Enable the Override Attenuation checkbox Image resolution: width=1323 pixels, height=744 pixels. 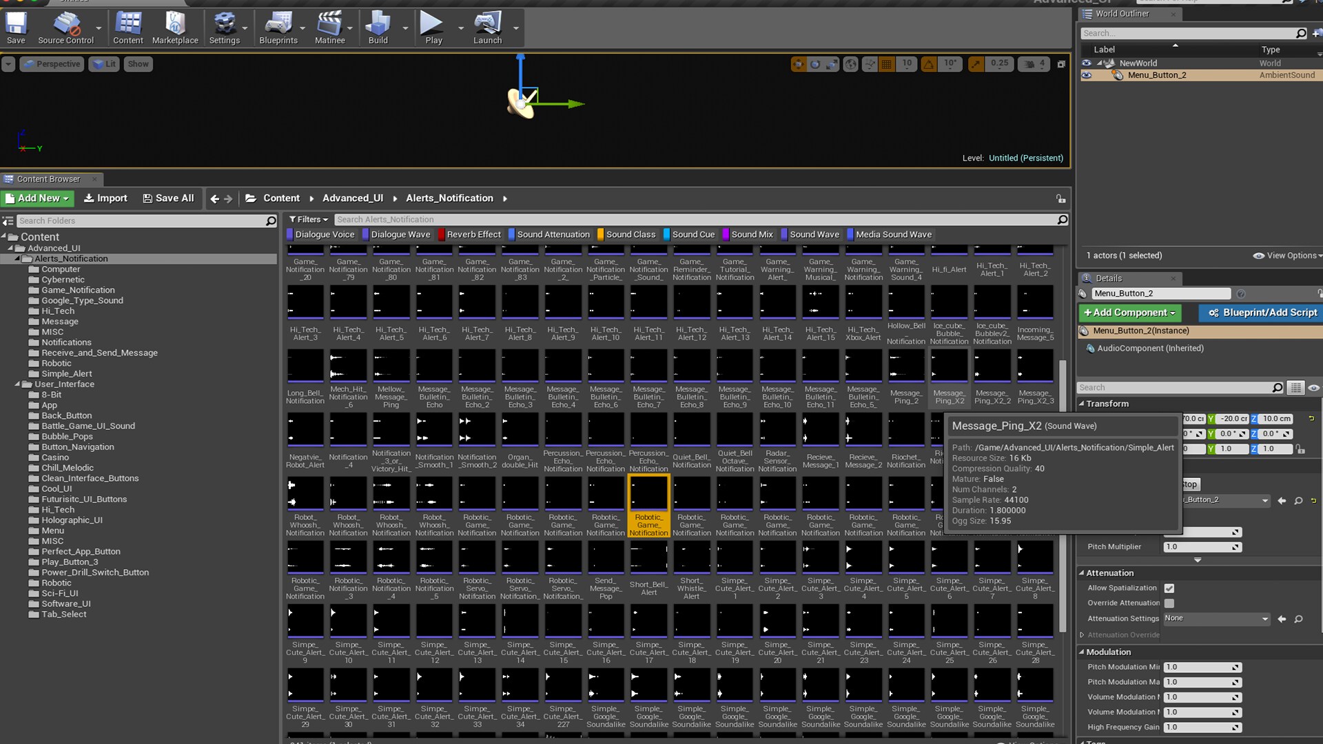point(1169,603)
